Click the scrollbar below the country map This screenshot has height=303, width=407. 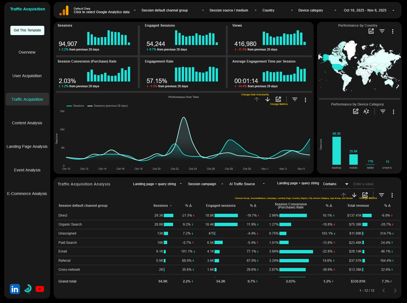coord(359,98)
